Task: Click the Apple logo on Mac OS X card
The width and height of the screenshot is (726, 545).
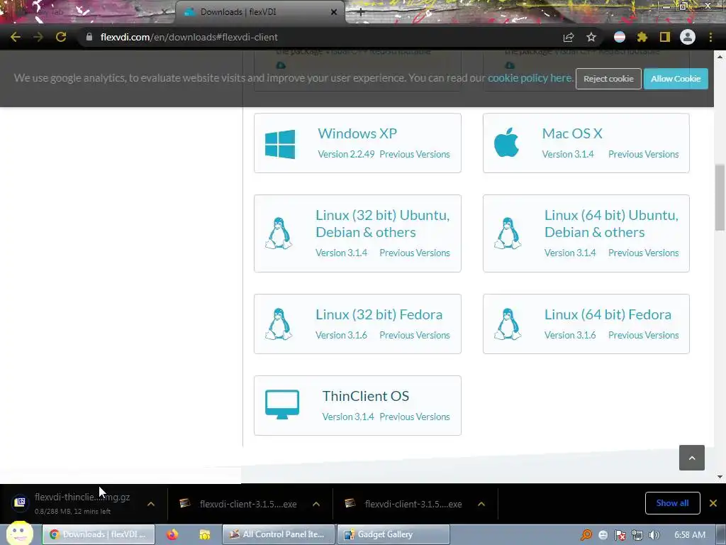Action: 506,143
